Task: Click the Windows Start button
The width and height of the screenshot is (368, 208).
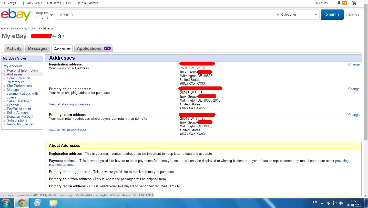Action: point(6,203)
